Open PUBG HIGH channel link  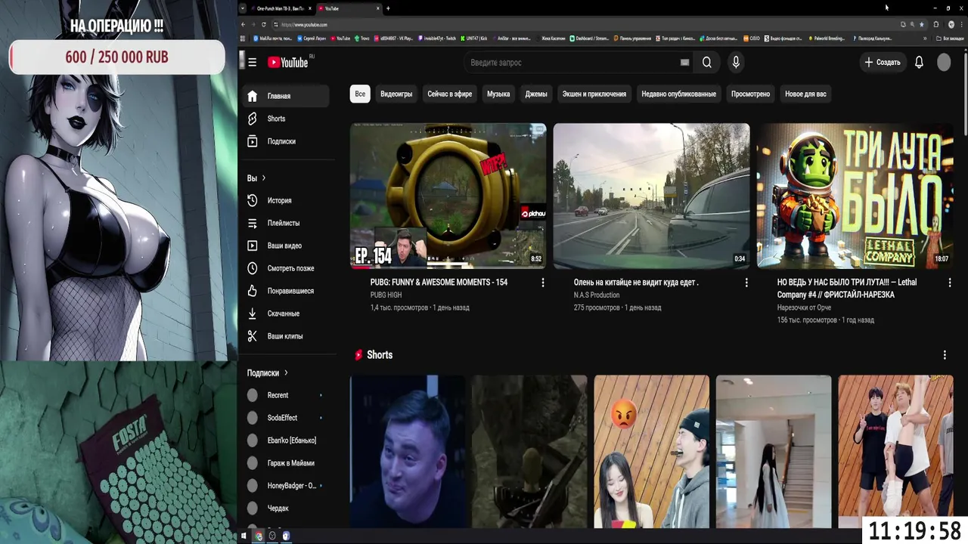(x=386, y=295)
